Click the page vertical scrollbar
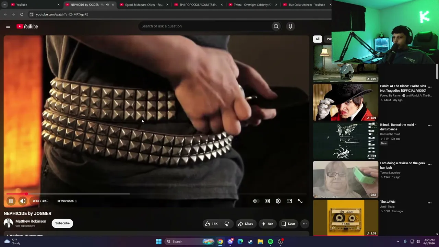Screen dimensions: 439x247 pyautogui.click(x=437, y=71)
